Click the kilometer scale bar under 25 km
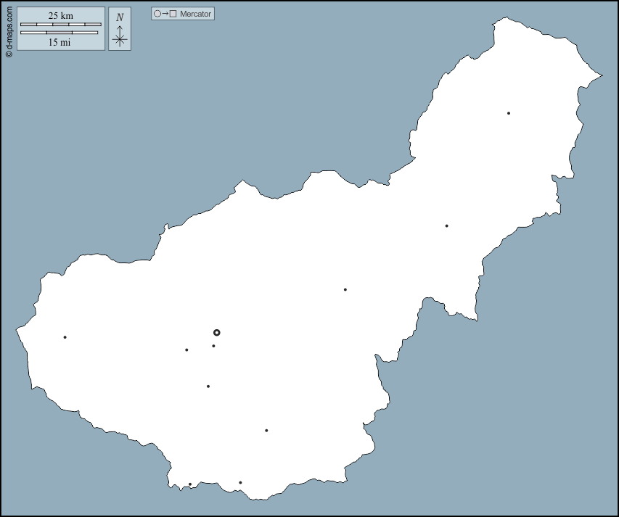 pos(60,25)
